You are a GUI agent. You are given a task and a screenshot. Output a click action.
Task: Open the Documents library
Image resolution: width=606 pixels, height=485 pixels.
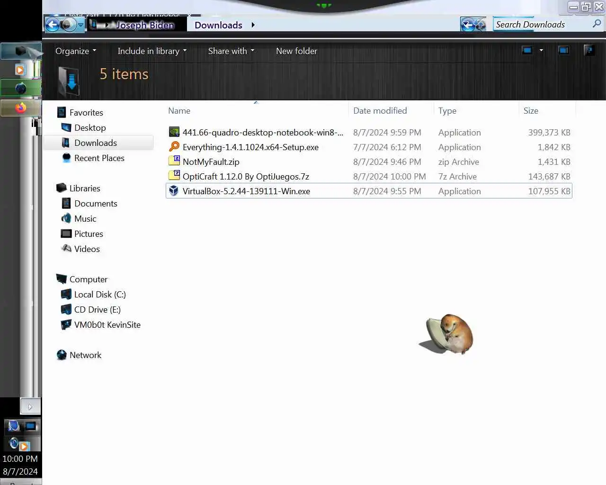click(96, 203)
